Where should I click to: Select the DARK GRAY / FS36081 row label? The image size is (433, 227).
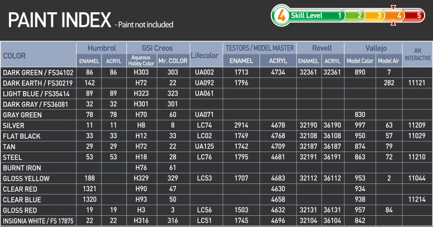[x=35, y=105]
